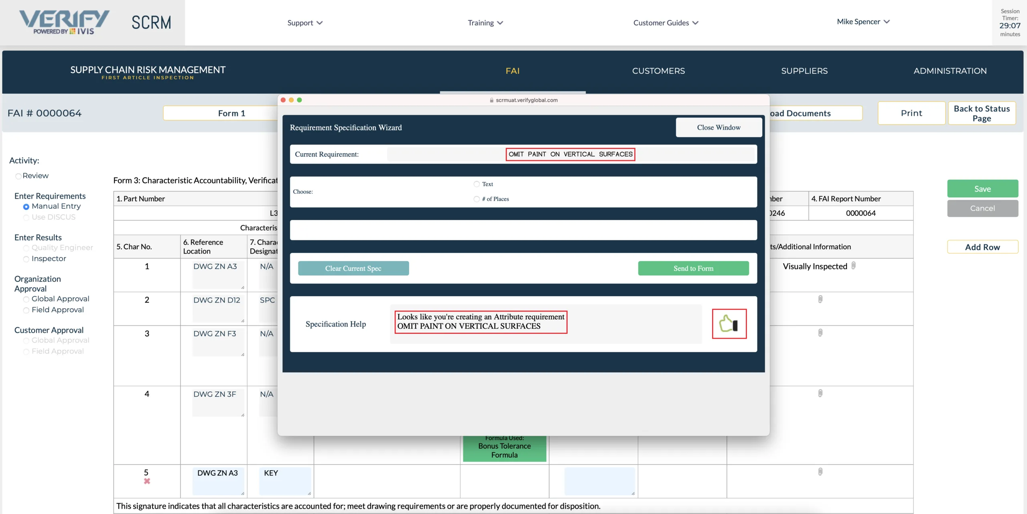The height and width of the screenshot is (514, 1027).
Task: Open the Training dropdown menu
Action: pos(485,23)
